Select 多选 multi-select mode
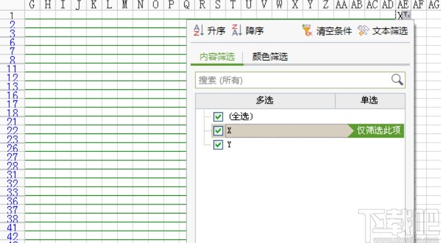Screen dimensions: 441x243 click(x=265, y=100)
